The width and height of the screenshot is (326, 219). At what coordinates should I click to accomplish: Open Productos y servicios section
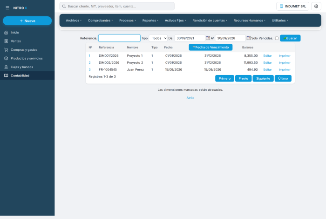pyautogui.click(x=27, y=58)
